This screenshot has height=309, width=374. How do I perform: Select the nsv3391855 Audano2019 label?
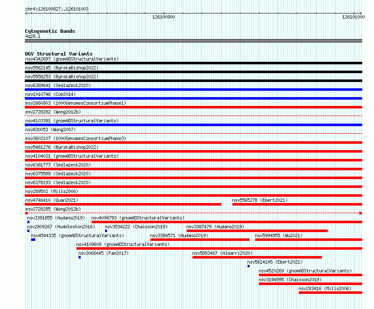tap(56, 218)
